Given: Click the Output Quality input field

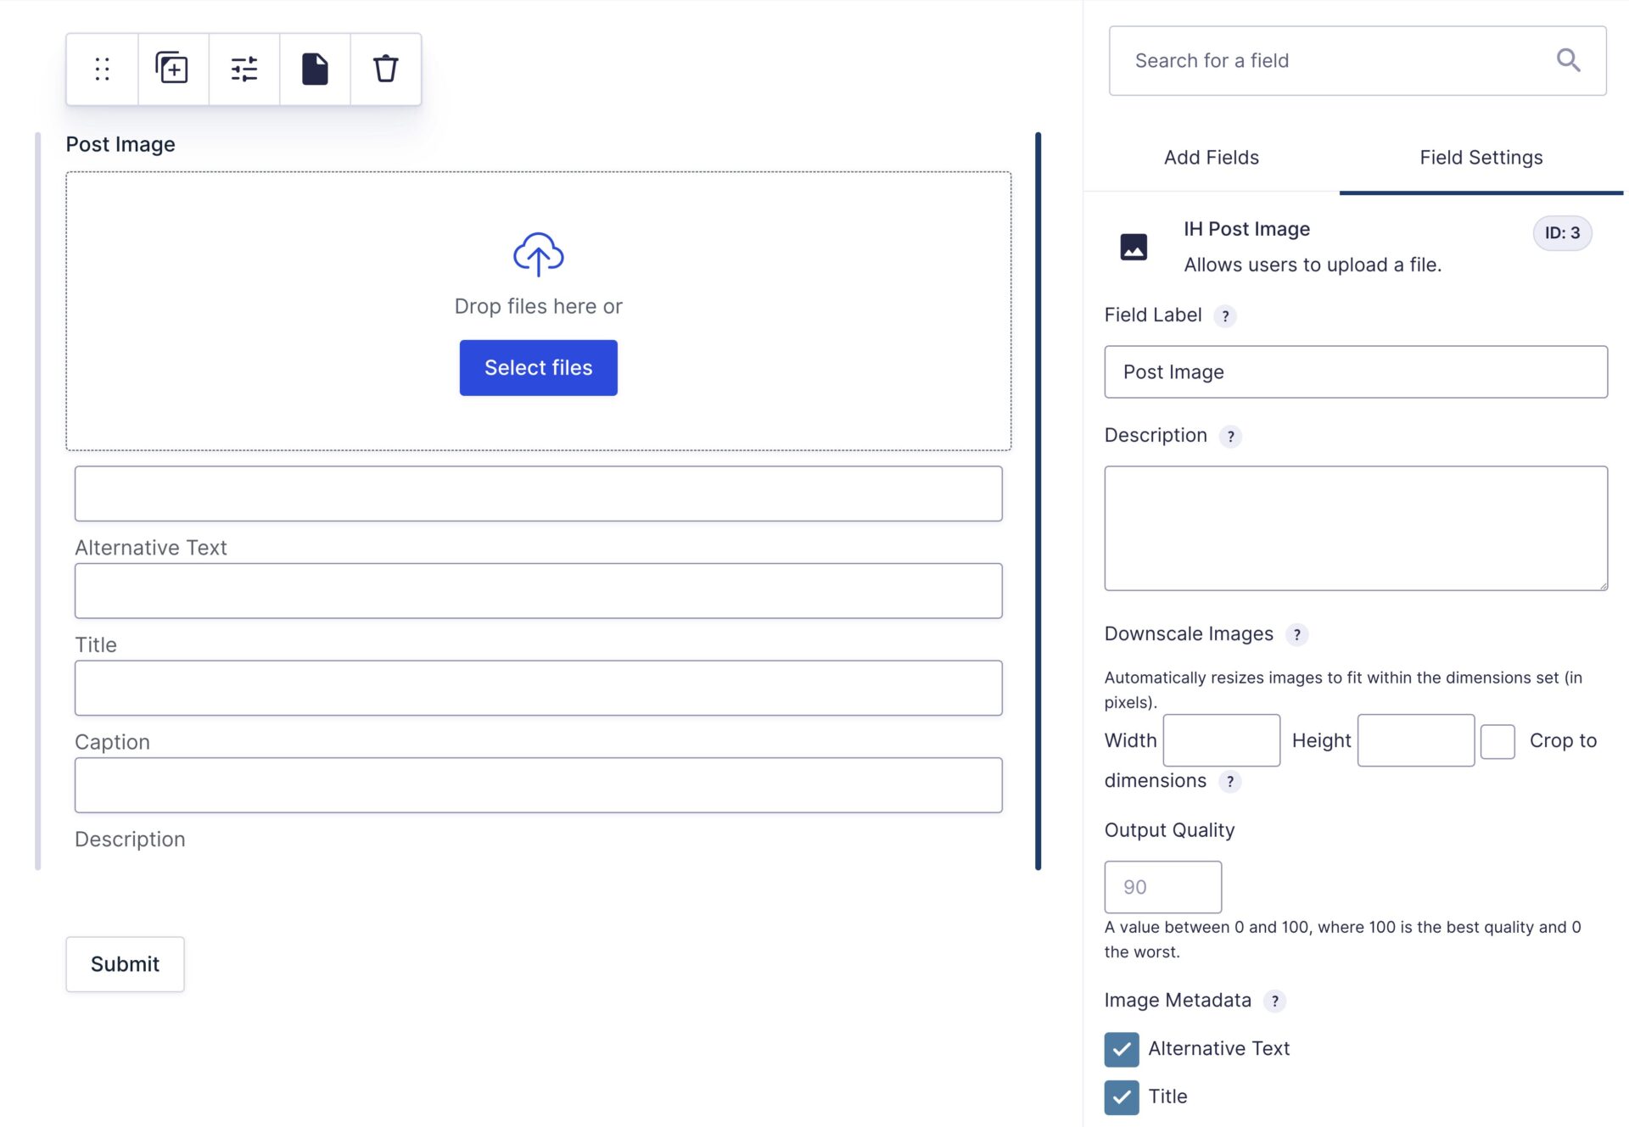Looking at the screenshot, I should [1162, 886].
